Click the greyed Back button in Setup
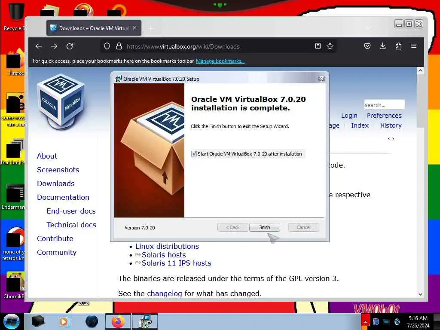 (232, 227)
